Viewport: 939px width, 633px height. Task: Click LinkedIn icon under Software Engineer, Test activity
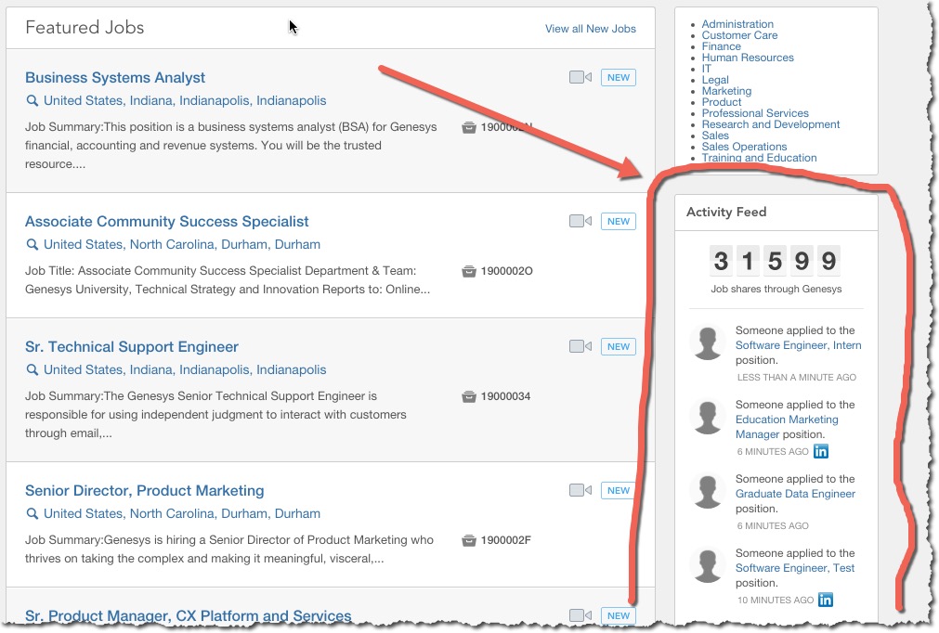tap(825, 600)
